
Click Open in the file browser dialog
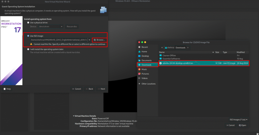pos(243,125)
